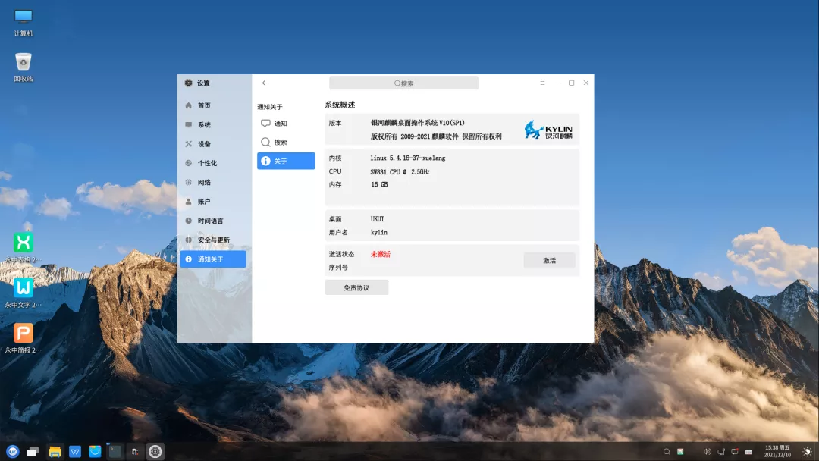This screenshot has width=819, height=461.
Task: Open the 永中文字 desktop shortcut
Action: pos(23,293)
